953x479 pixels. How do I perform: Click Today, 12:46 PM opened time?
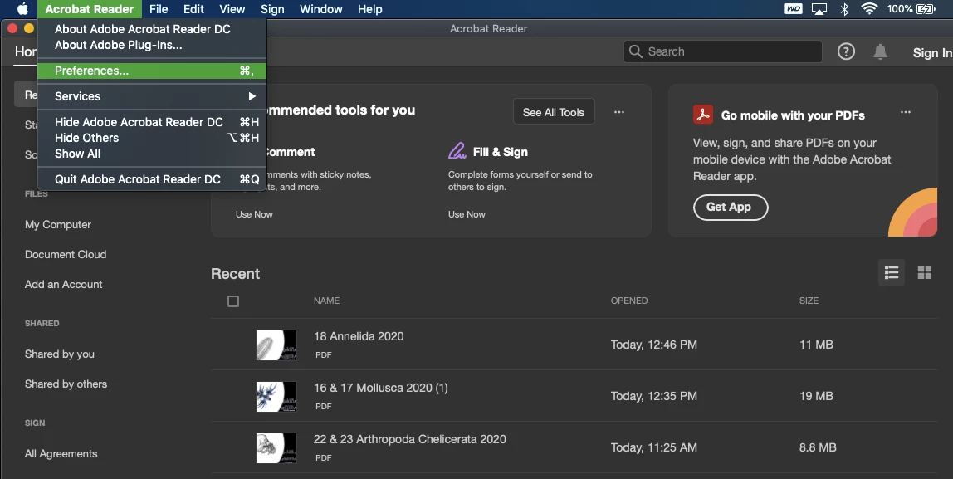pyautogui.click(x=654, y=345)
